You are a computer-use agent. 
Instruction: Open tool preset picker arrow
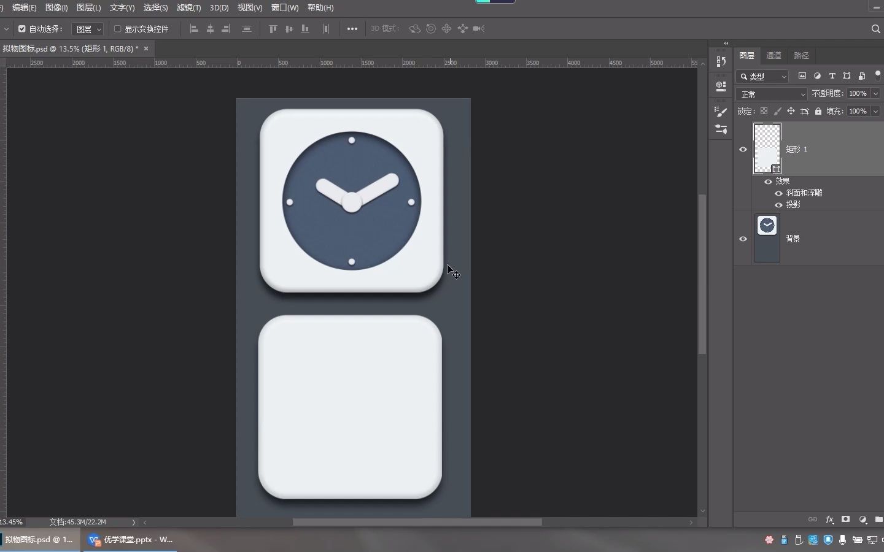[6, 29]
